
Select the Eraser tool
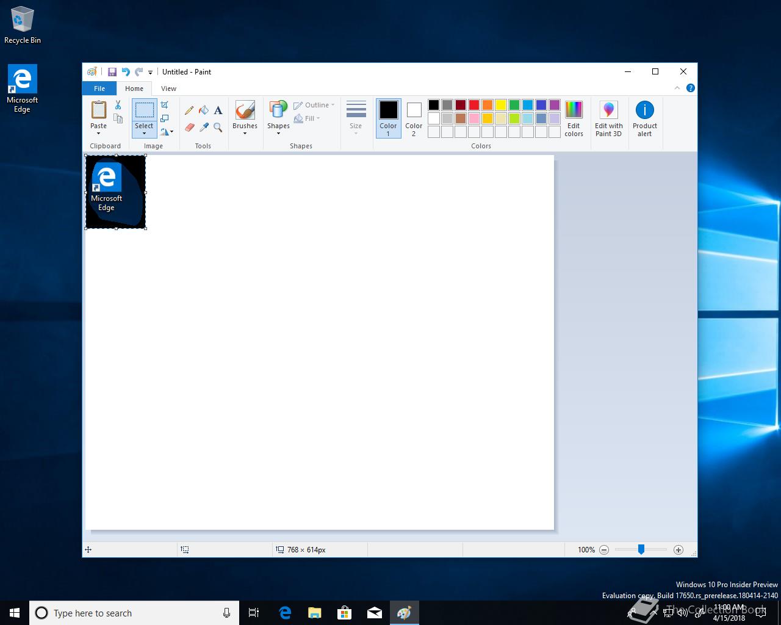pos(189,128)
